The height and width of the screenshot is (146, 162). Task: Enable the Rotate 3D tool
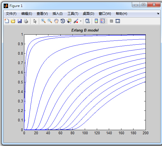tap(63, 21)
